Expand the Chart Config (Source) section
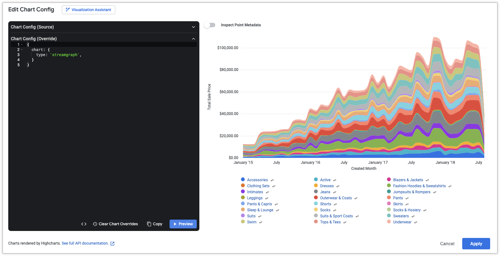The height and width of the screenshot is (256, 500). pos(193,27)
